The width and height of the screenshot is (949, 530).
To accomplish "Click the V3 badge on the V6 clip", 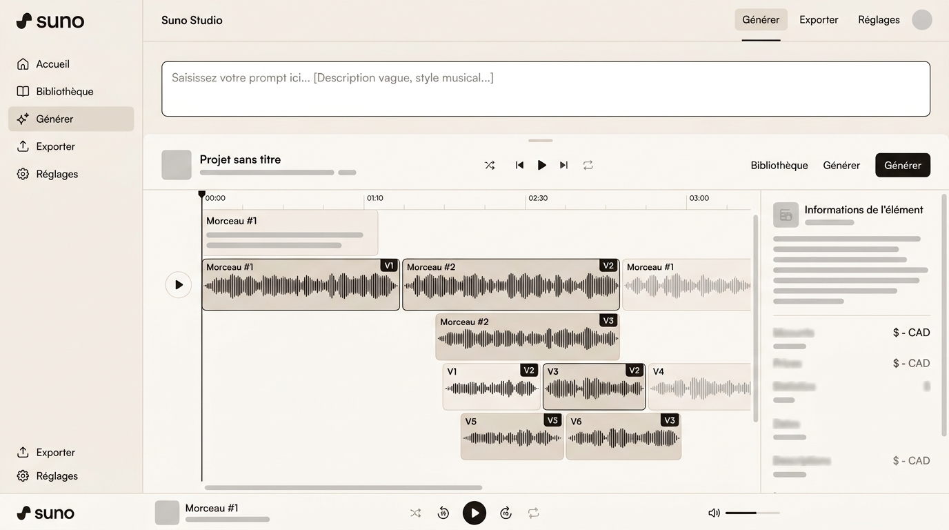I will coord(669,420).
